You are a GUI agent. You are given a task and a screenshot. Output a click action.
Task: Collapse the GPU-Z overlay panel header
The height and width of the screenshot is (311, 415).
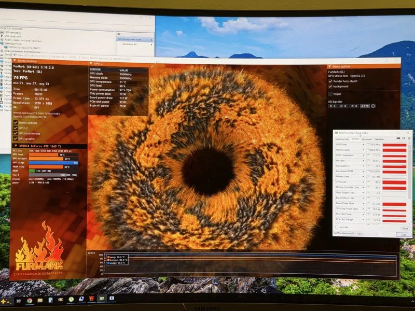click(91, 64)
